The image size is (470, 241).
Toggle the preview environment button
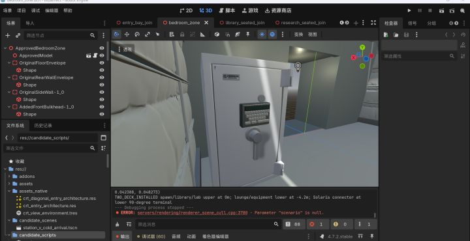coord(272,35)
